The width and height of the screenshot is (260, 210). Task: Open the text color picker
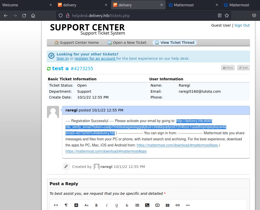tap(76, 205)
